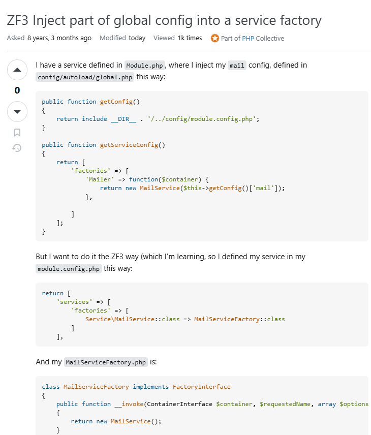Click the PHP Collective badge icon

[215, 38]
